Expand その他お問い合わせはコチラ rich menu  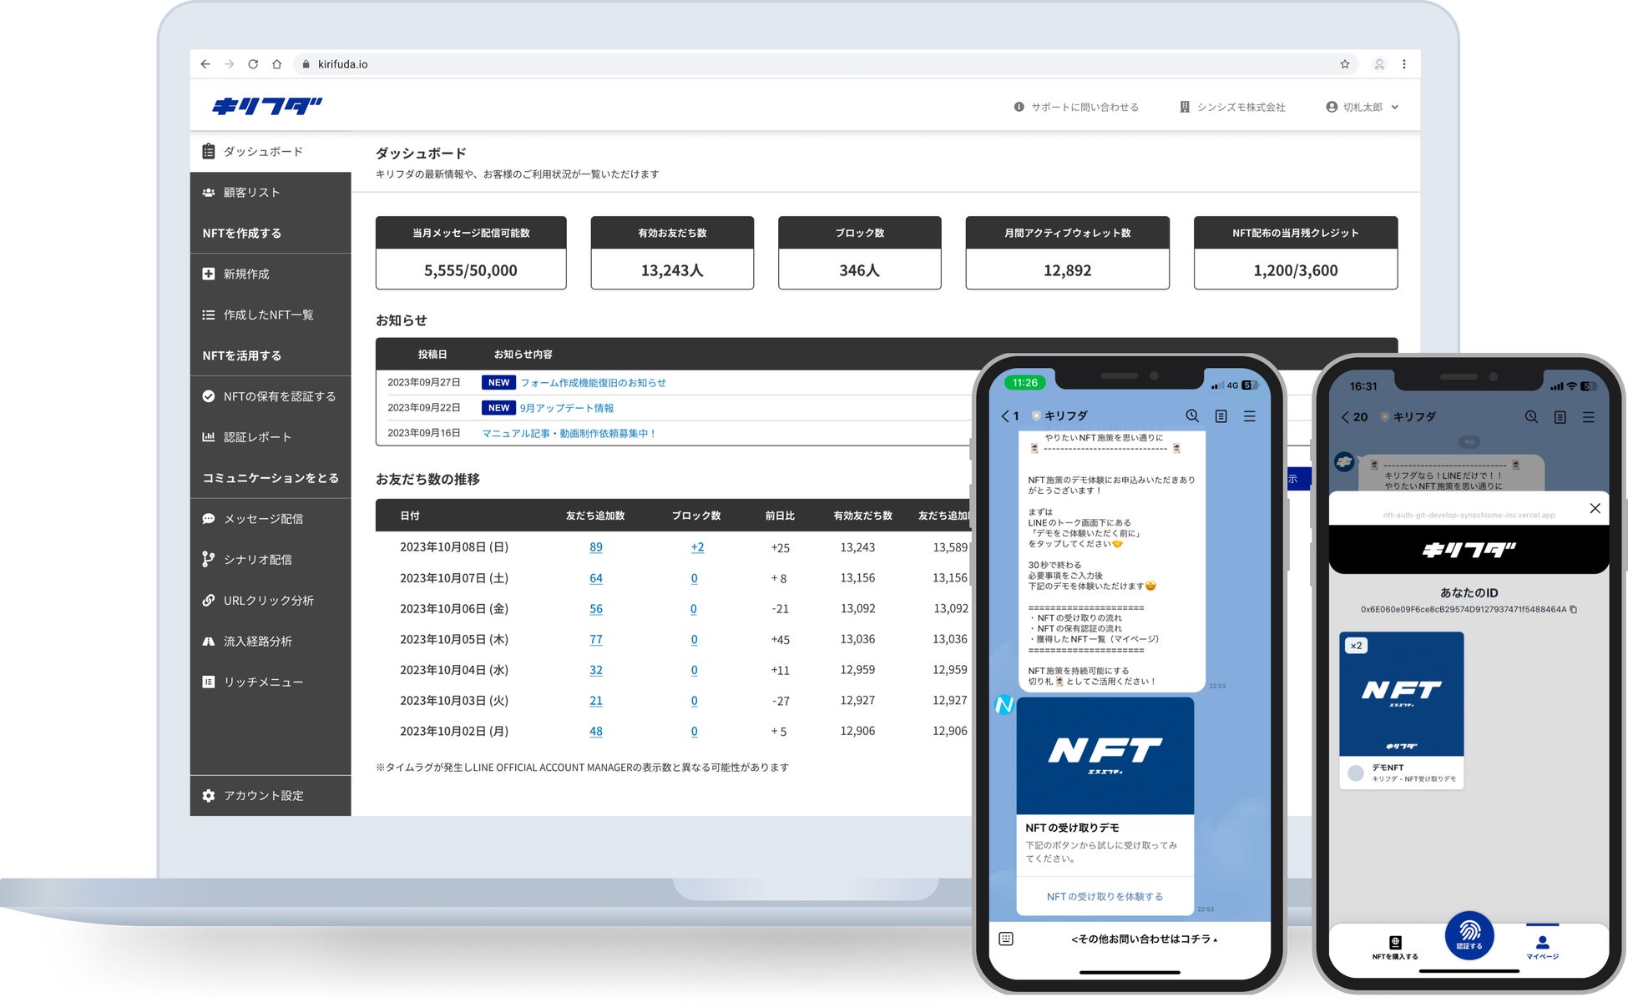coord(1144,939)
